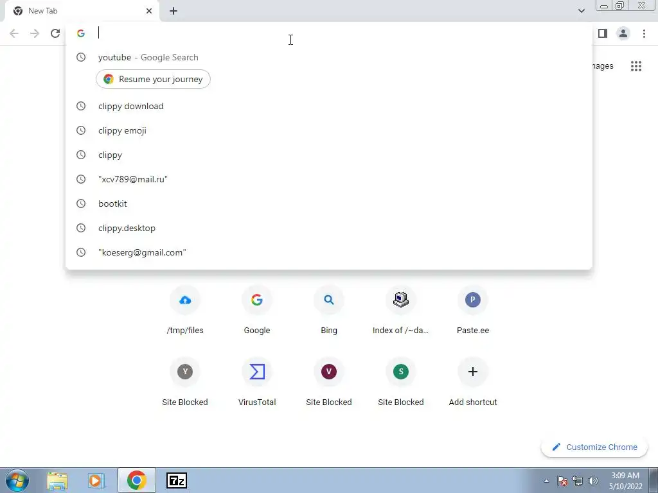Viewport: 658px width, 493px height.
Task: Open the Bing shortcut tile
Action: coord(329,310)
